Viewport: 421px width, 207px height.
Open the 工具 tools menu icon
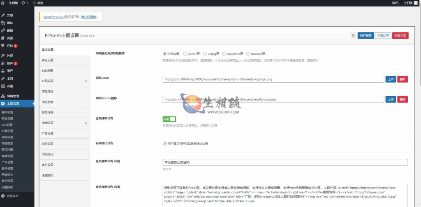click(3, 79)
